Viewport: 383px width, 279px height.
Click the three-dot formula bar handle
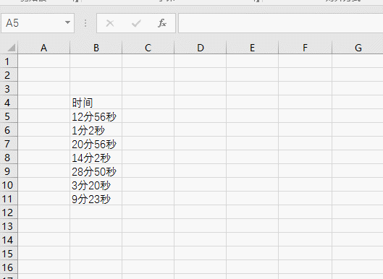click(85, 23)
